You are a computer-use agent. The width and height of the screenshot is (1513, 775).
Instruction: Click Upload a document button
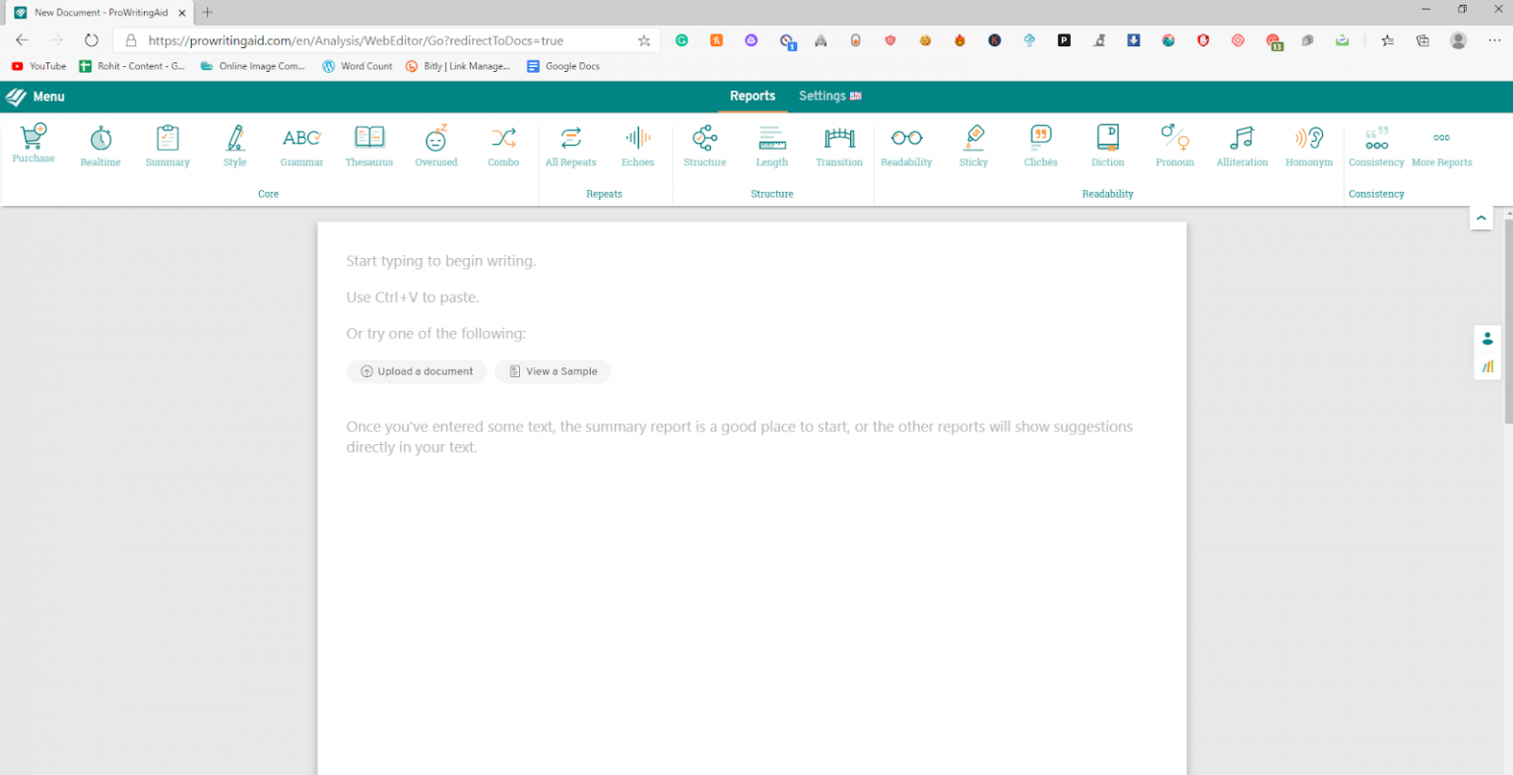pos(417,371)
